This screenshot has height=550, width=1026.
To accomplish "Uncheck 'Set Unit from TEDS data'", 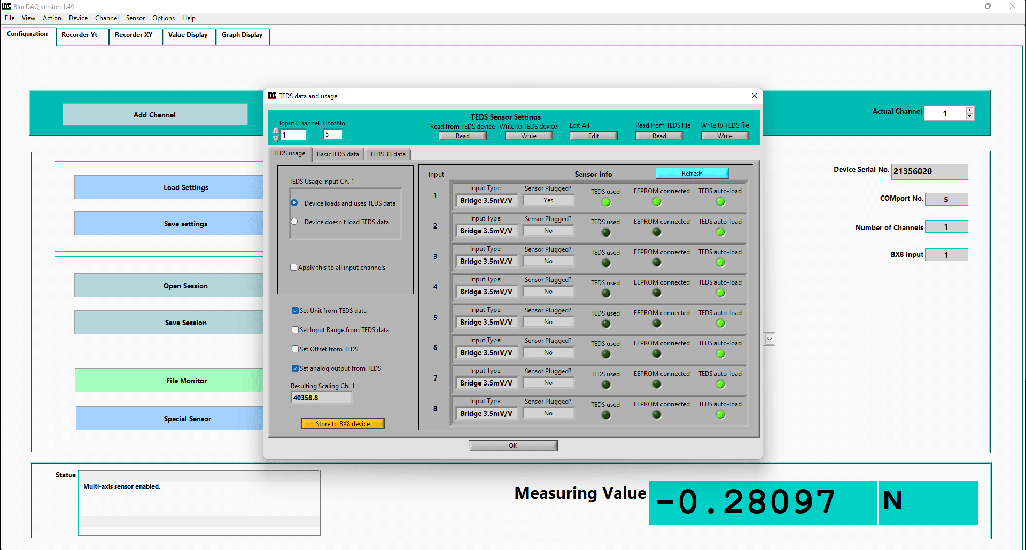I will (295, 311).
